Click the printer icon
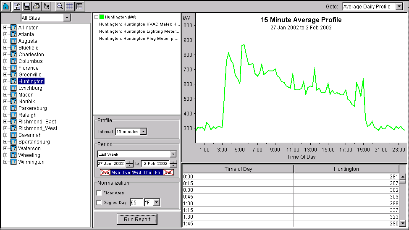 point(37,6)
